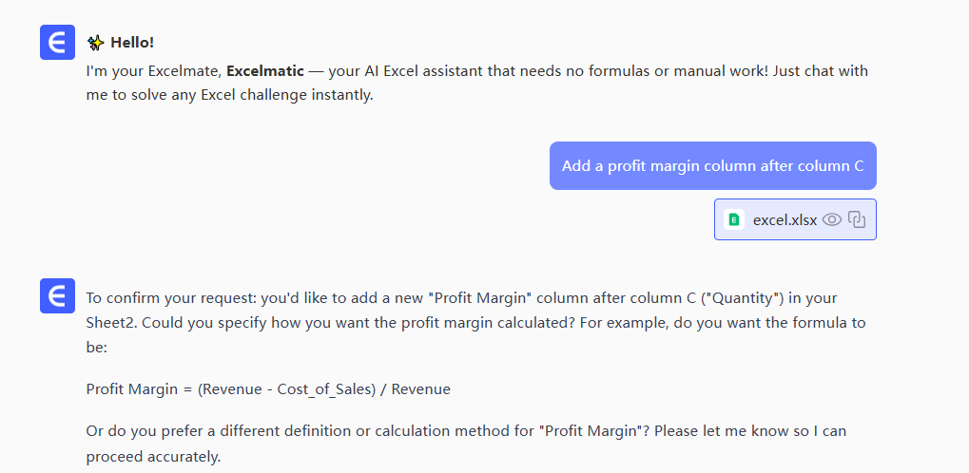969x473 pixels.
Task: Click the sparkle emoji before Hello
Action: coord(95,43)
